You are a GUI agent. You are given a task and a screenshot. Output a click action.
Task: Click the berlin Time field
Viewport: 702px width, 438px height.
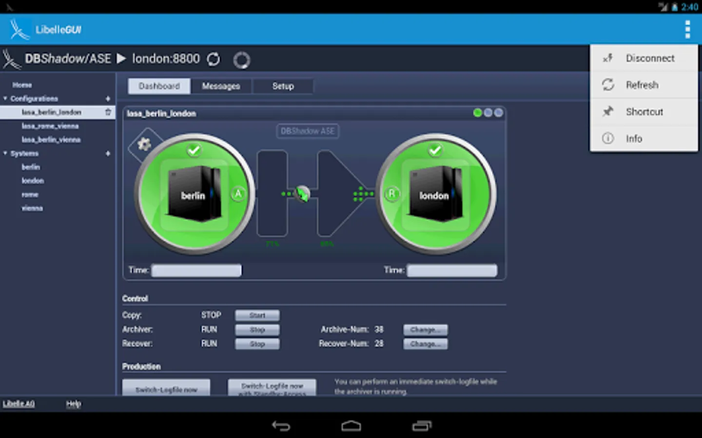pos(196,271)
